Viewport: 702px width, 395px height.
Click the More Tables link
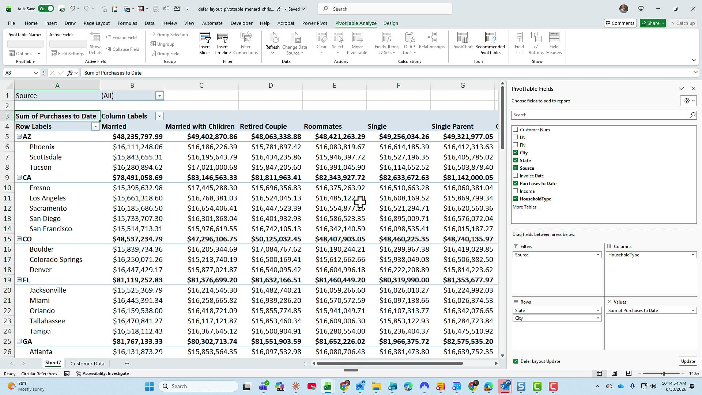click(526, 207)
